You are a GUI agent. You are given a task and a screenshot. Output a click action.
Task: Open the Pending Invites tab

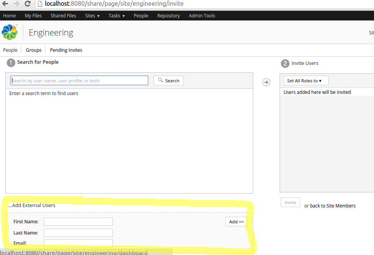pyautogui.click(x=66, y=50)
